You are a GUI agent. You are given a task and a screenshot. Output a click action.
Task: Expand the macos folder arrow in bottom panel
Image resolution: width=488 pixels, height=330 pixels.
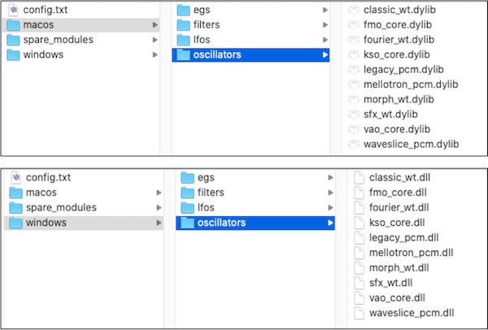159,193
